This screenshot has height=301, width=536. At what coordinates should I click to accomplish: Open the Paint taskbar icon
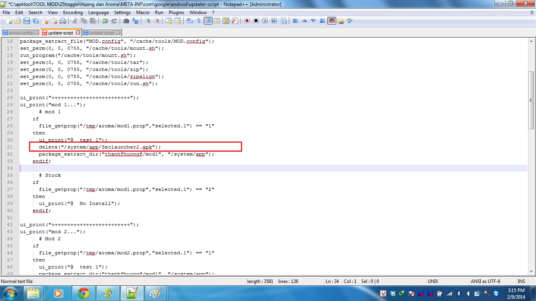pyautogui.click(x=156, y=293)
